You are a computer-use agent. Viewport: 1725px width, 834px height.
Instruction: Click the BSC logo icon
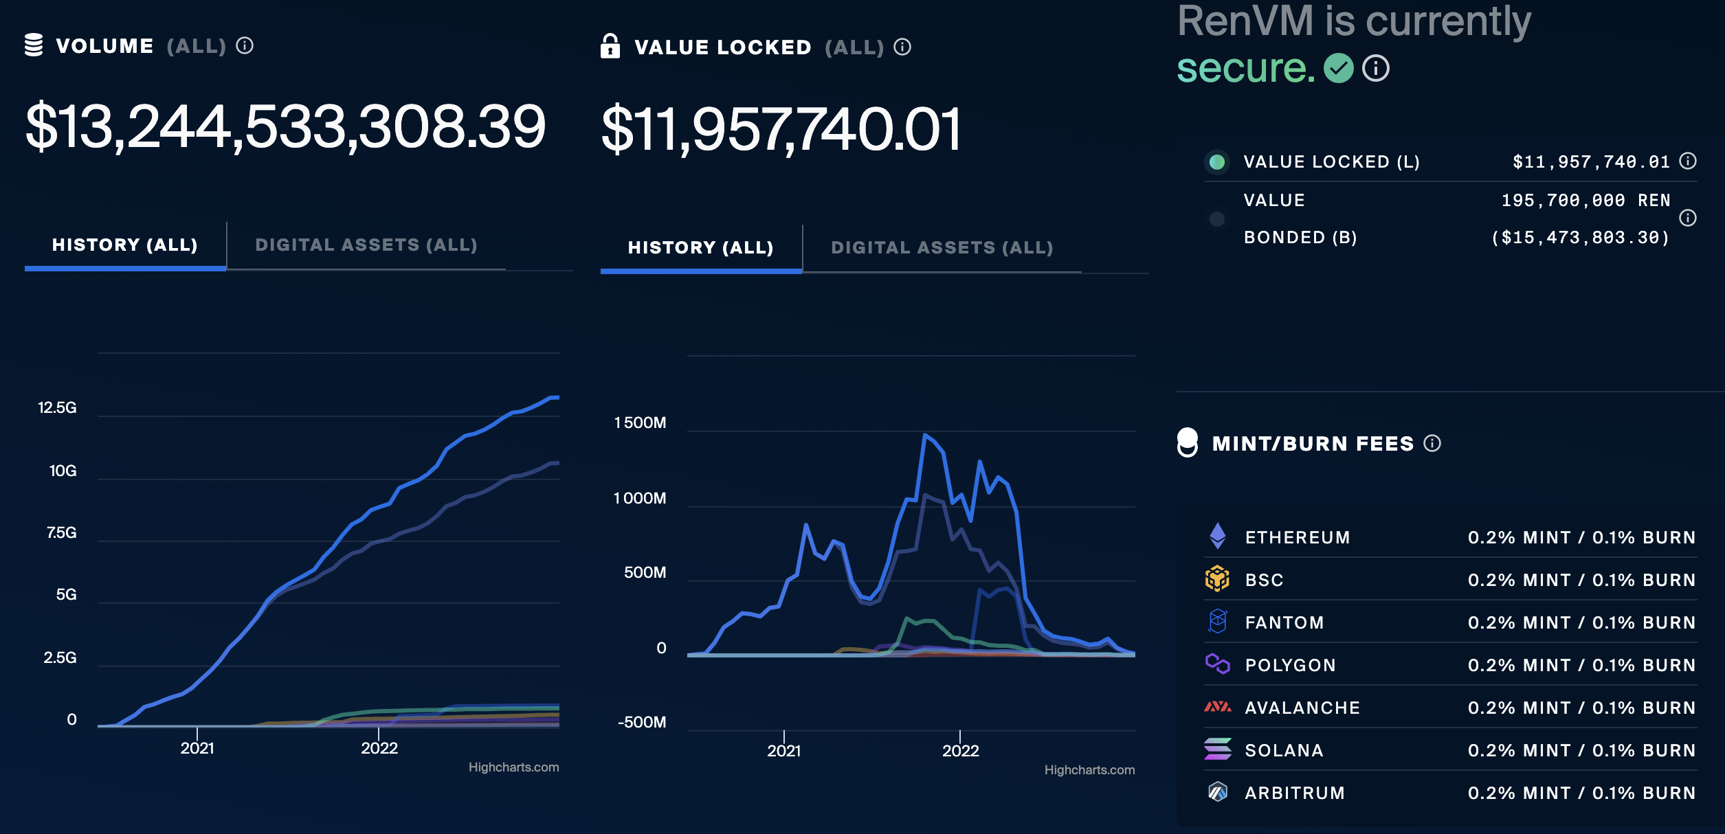1217,579
